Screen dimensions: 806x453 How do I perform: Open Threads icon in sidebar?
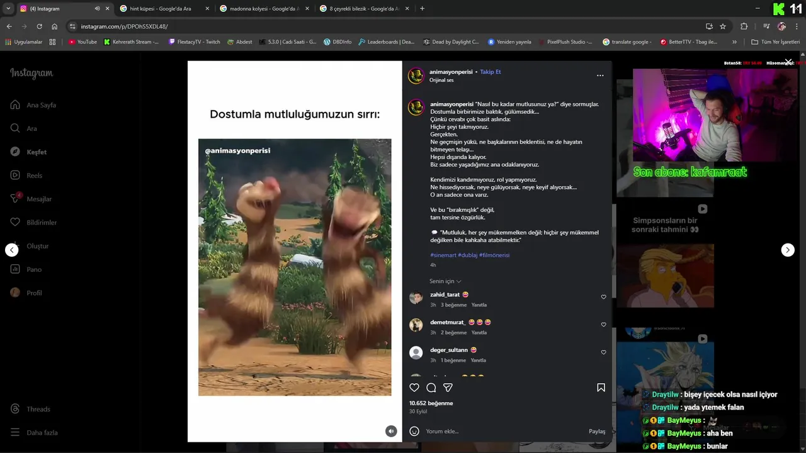pos(15,409)
